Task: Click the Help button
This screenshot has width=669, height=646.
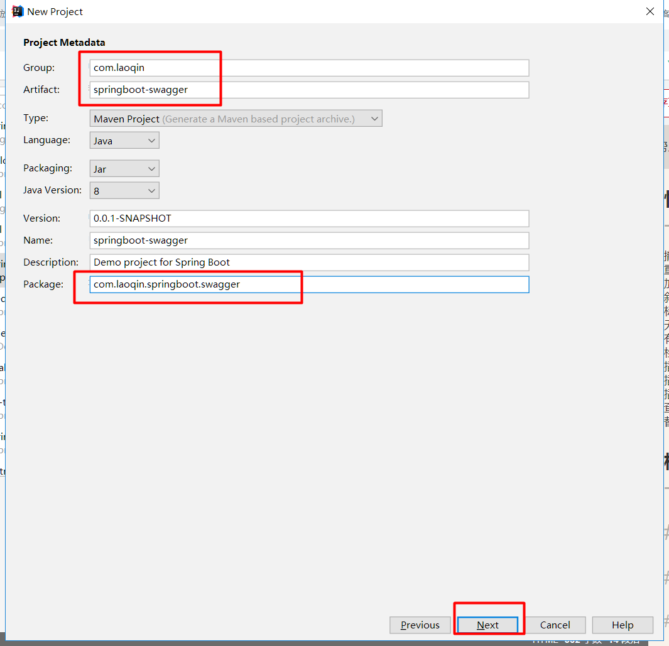Action: tap(623, 625)
